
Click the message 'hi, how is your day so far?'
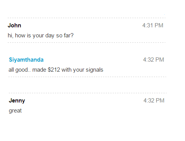[40, 35]
